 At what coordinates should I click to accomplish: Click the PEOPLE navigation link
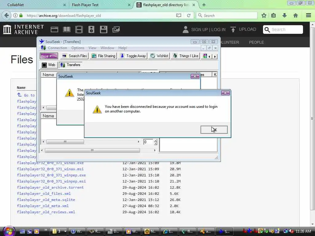[256, 42]
